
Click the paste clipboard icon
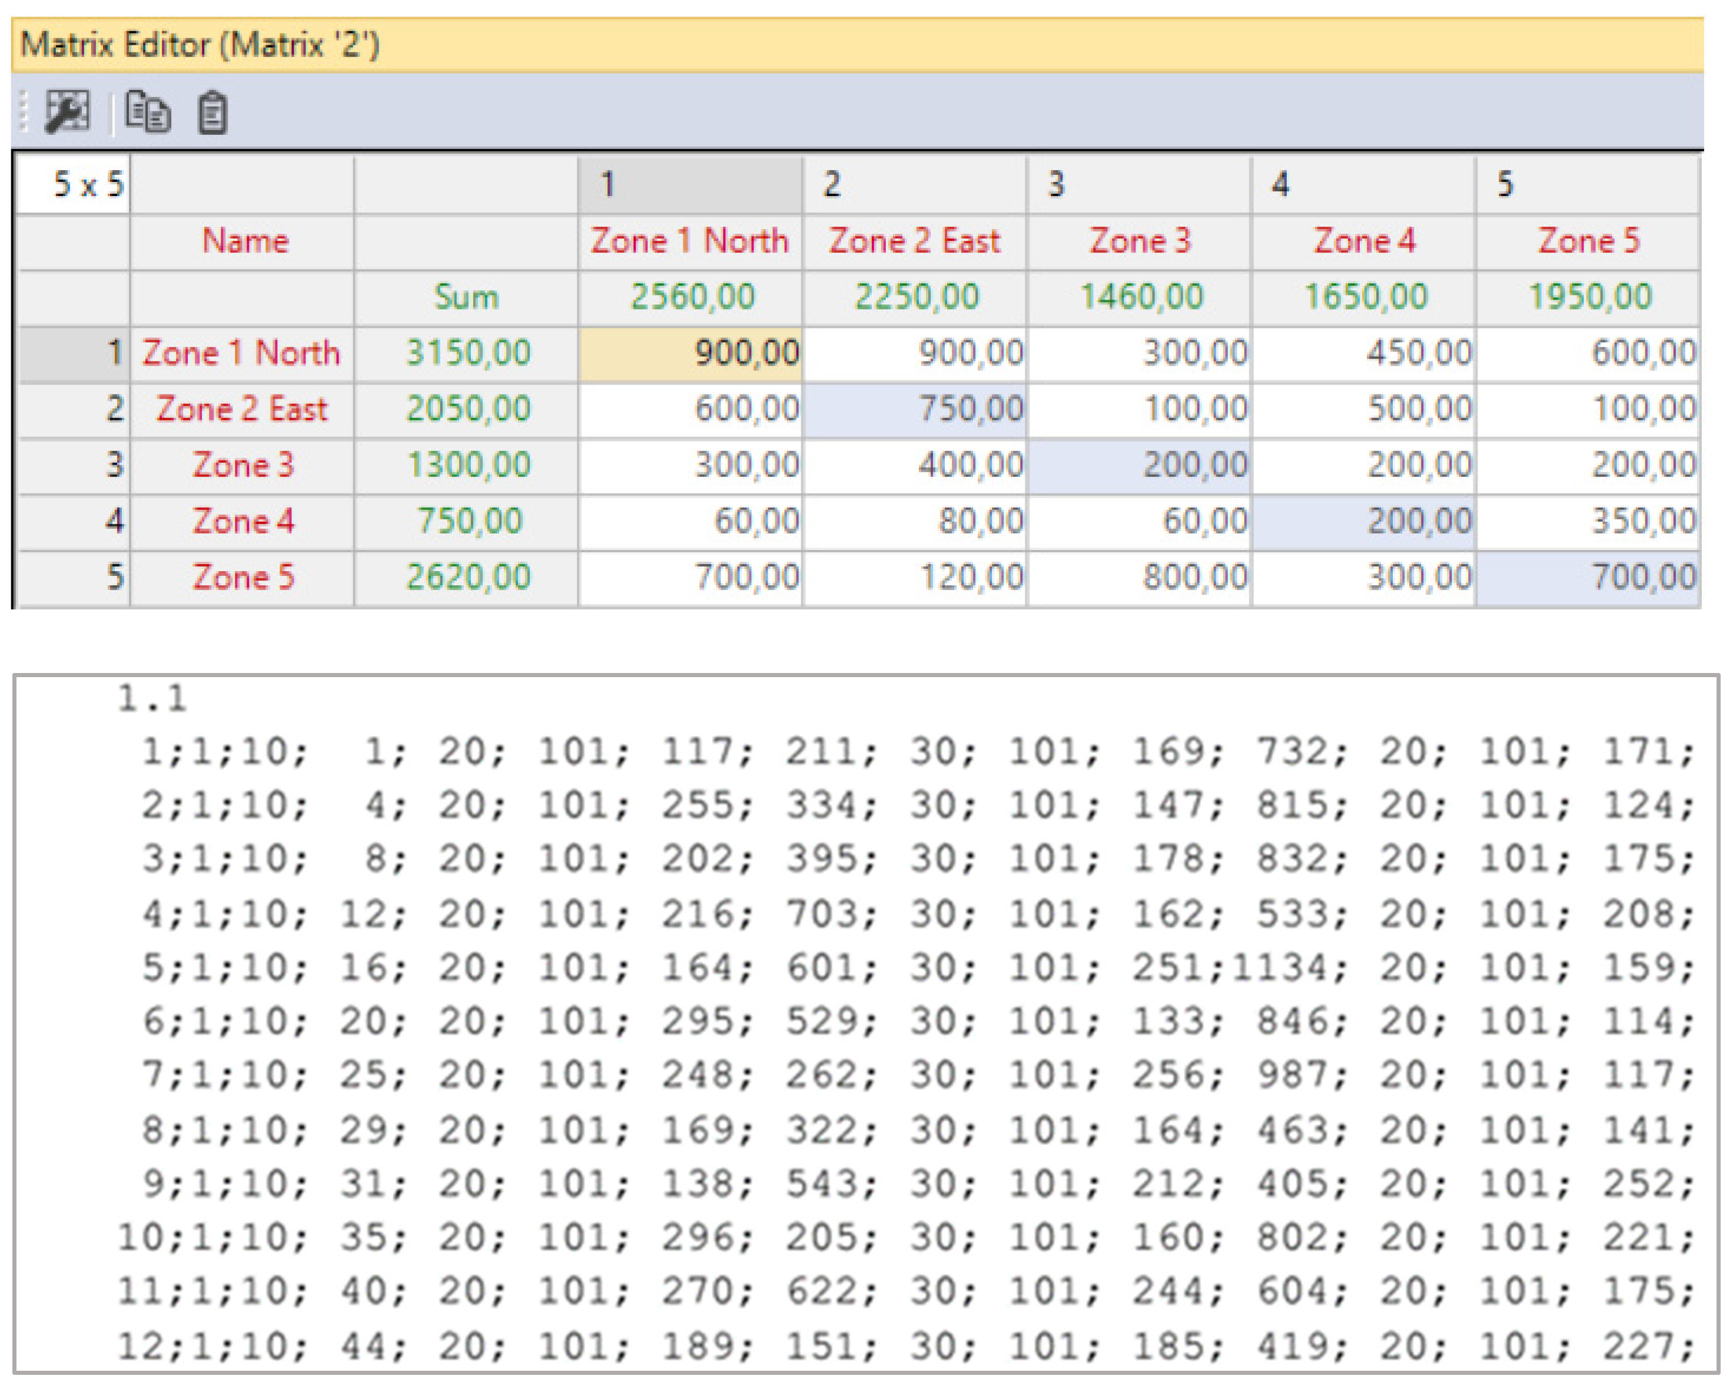[x=212, y=112]
